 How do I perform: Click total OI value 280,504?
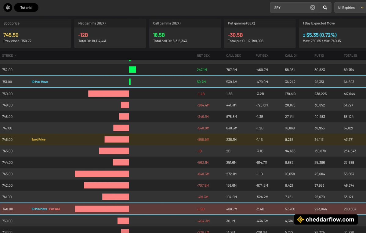(x=350, y=209)
